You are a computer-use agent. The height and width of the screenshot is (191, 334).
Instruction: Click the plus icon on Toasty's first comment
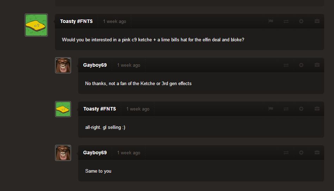click(x=301, y=21)
